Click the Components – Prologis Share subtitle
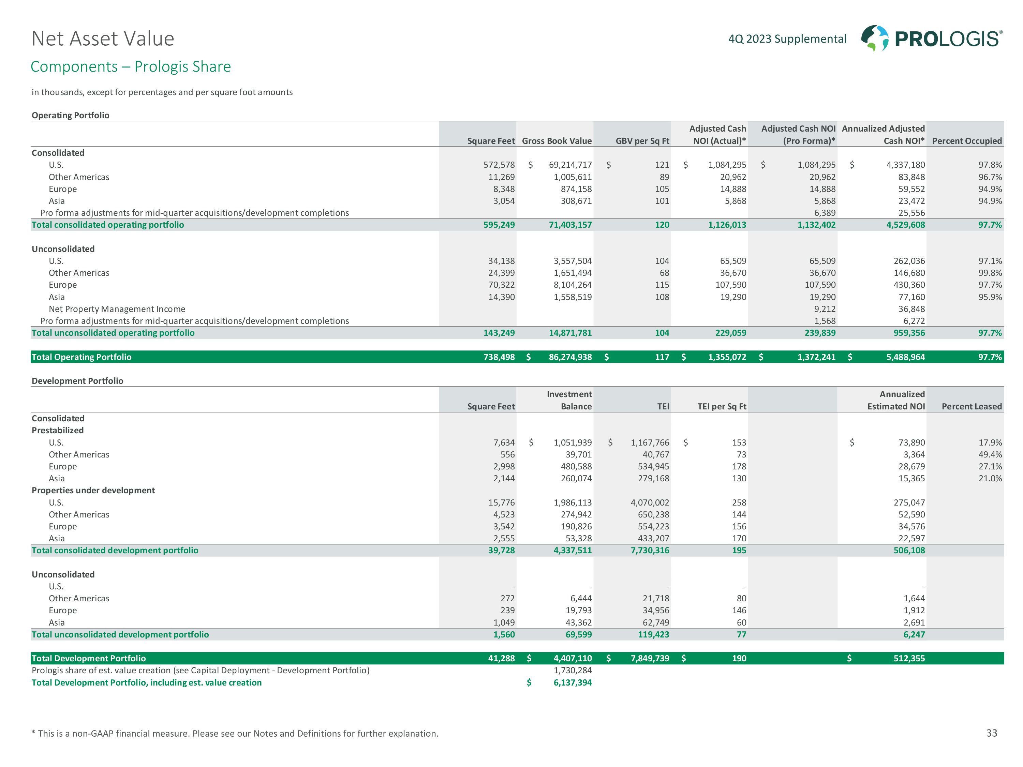The width and height of the screenshot is (1023, 767). click(130, 66)
